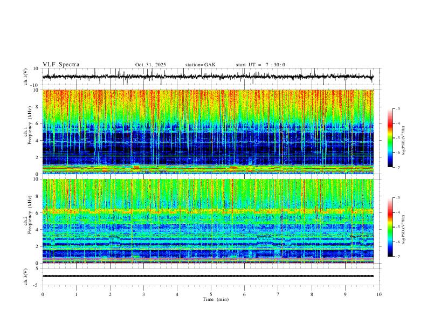Click the ch.3(V) flat trace
Image resolution: width=427 pixels, height=330 pixels.
coord(208,276)
